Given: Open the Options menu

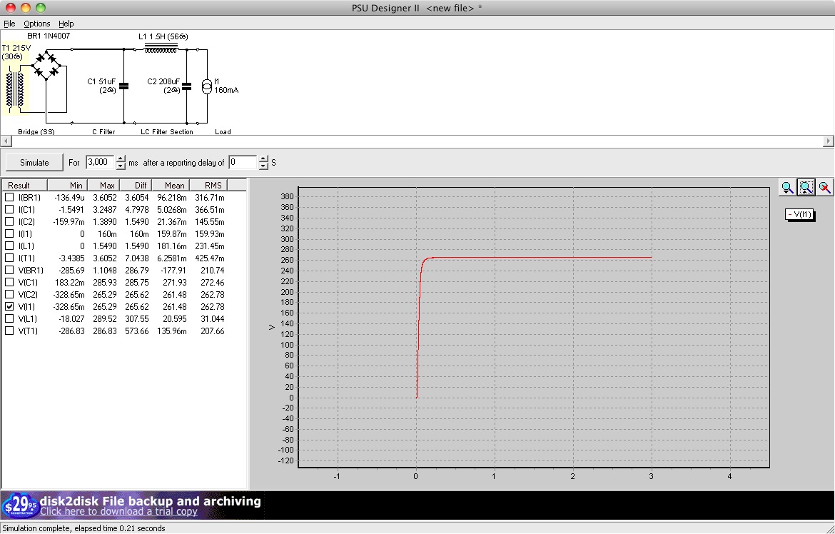Looking at the screenshot, I should click(36, 24).
